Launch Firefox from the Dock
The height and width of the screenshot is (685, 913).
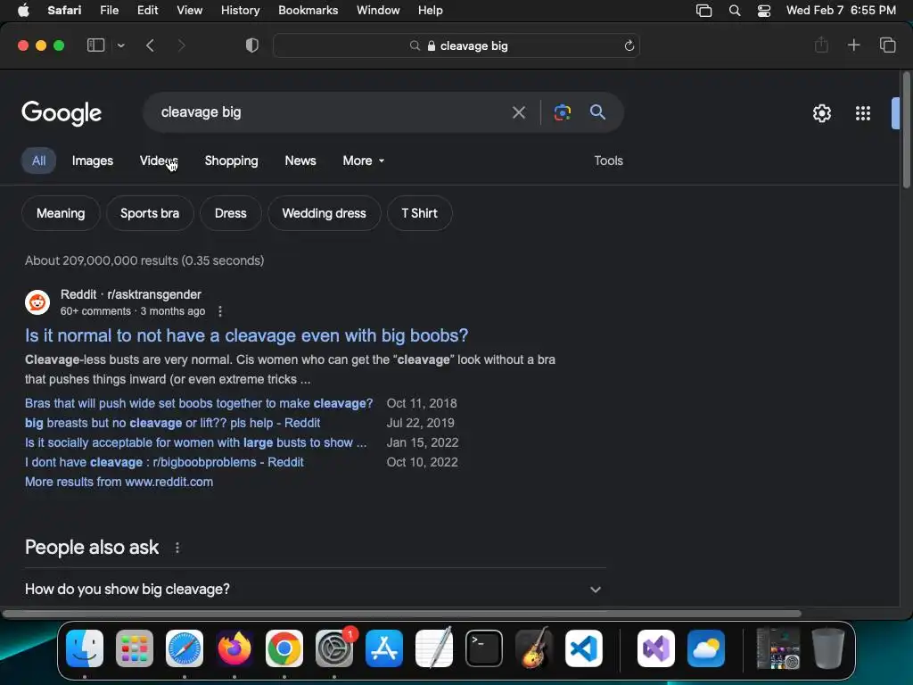click(x=234, y=648)
